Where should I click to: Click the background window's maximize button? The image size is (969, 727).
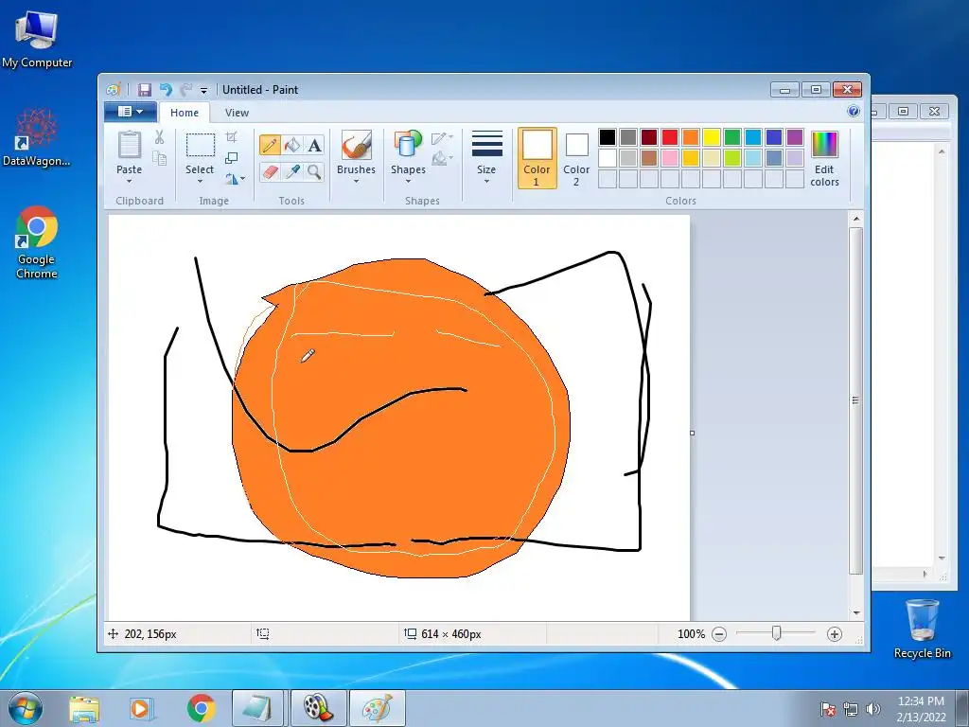click(903, 112)
